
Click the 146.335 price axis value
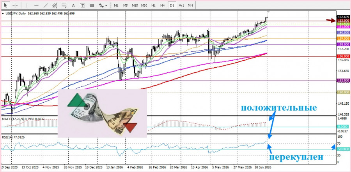pos(343,114)
